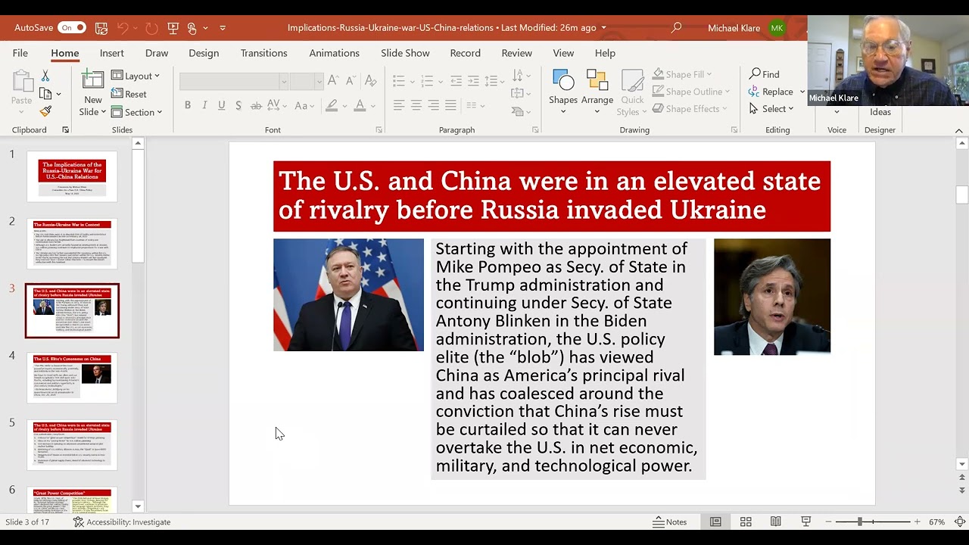Viewport: 969px width, 545px height.
Task: Click Clear All Formatting icon
Action: [x=370, y=80]
